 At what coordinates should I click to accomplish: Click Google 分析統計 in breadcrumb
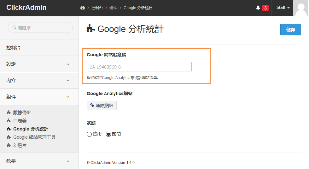138,8
